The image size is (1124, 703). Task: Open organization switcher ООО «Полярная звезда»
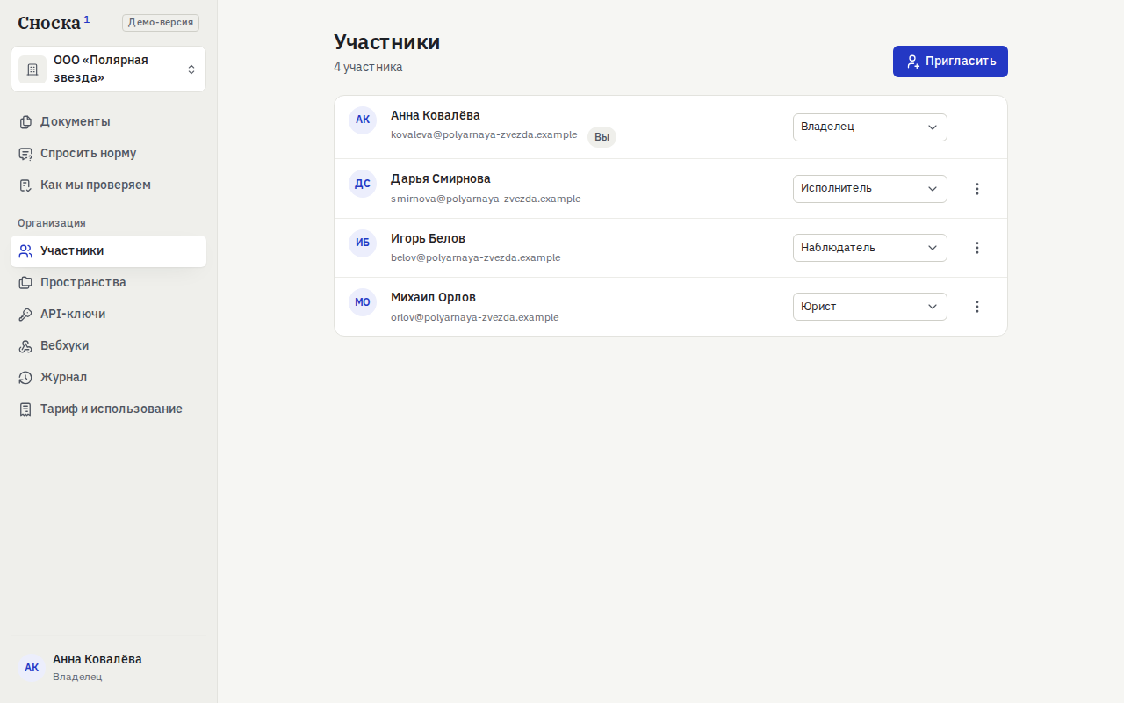(x=109, y=69)
